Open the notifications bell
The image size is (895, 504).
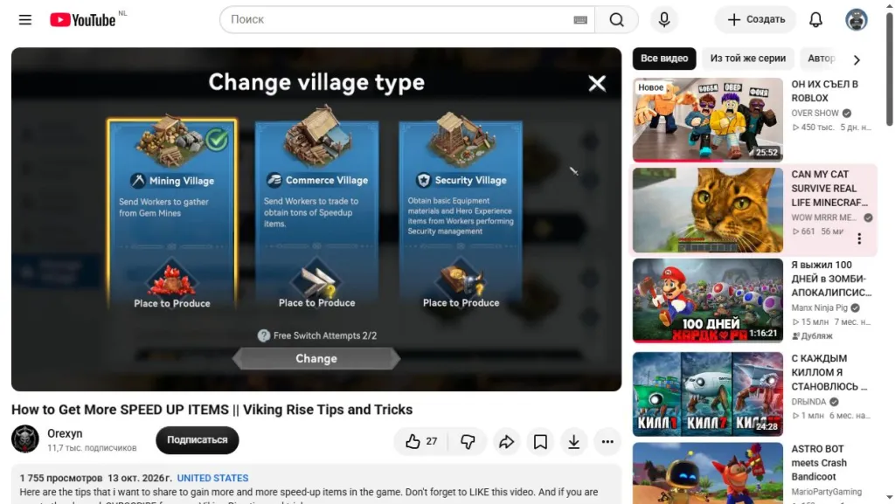tap(815, 20)
